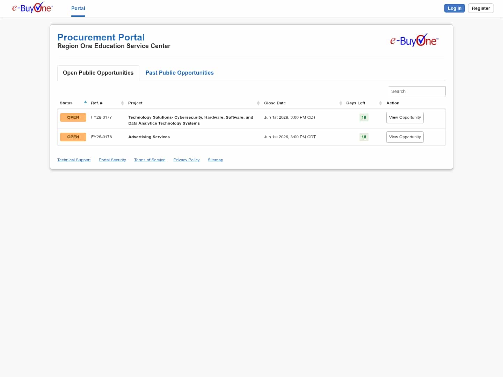Image resolution: width=503 pixels, height=377 pixels.
Task: View Opportunity for Technology Solutions project
Action: pyautogui.click(x=405, y=118)
